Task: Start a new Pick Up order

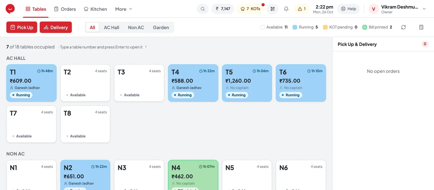Action: [x=22, y=27]
